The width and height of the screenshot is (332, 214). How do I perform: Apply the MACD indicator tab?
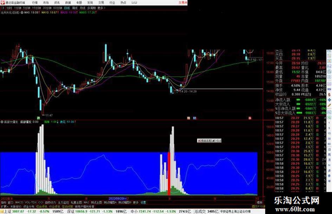[19, 202]
